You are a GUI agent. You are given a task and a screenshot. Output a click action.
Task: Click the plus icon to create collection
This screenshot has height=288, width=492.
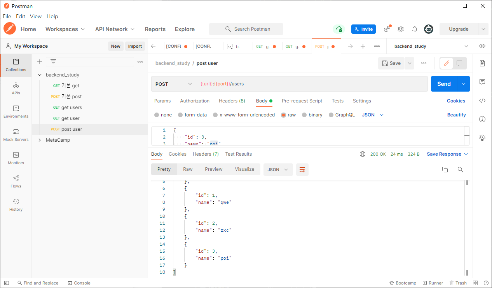click(39, 62)
